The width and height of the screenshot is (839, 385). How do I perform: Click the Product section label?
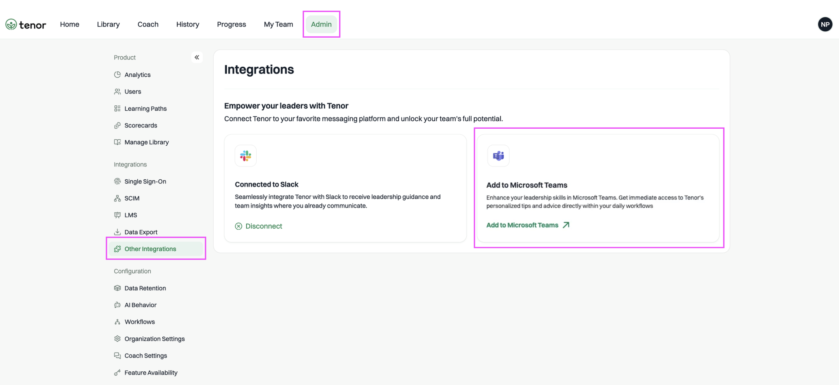point(125,57)
